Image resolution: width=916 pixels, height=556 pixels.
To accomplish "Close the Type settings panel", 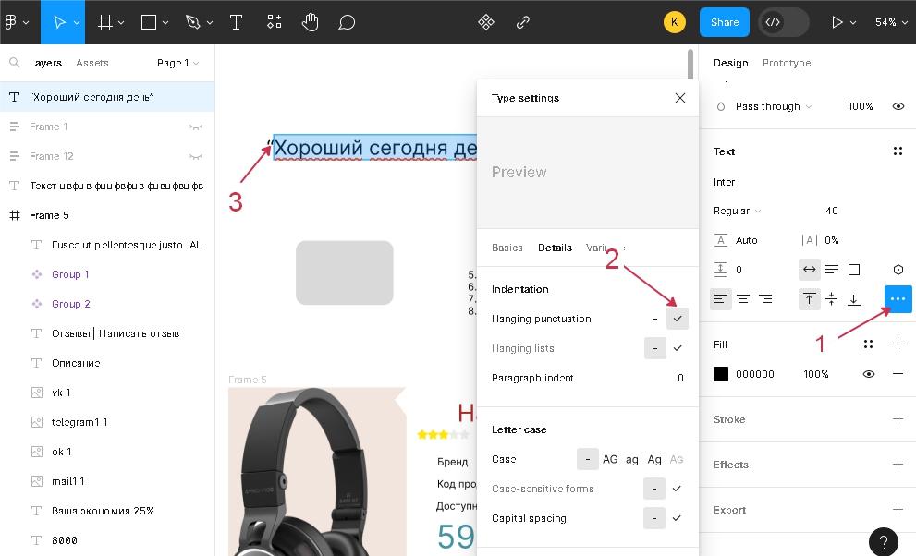I will click(x=680, y=98).
